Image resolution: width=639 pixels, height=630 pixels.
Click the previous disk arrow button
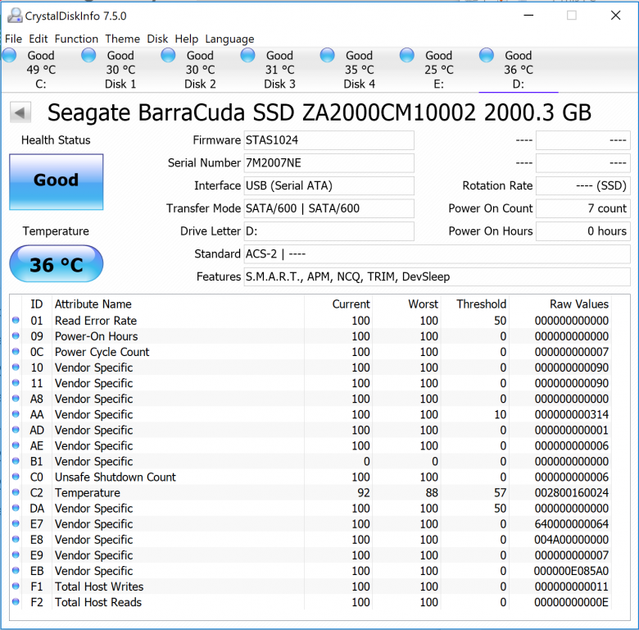[21, 113]
